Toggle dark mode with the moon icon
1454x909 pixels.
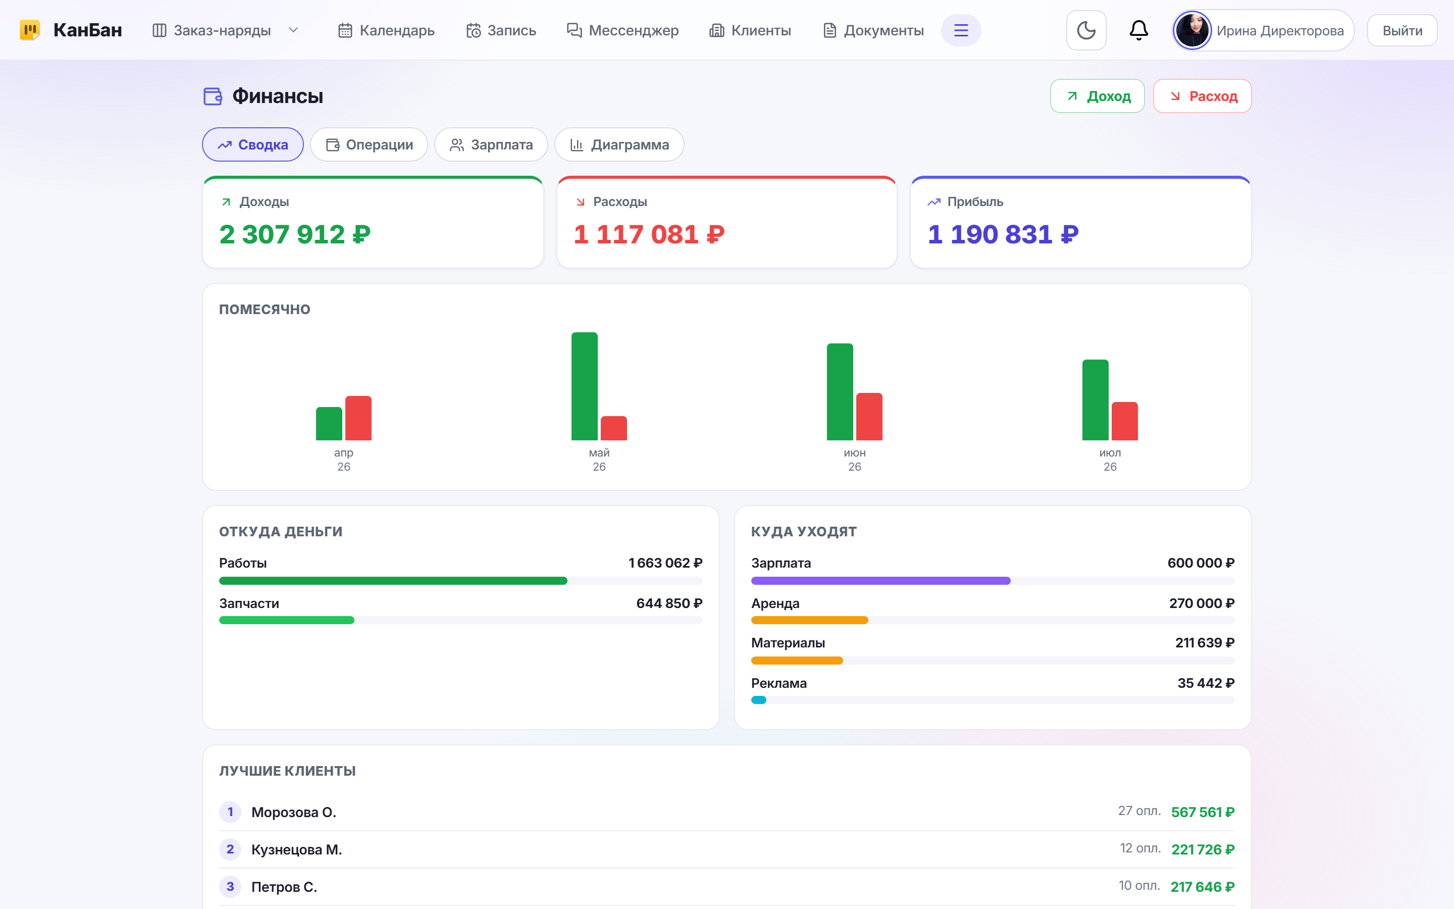1085,30
